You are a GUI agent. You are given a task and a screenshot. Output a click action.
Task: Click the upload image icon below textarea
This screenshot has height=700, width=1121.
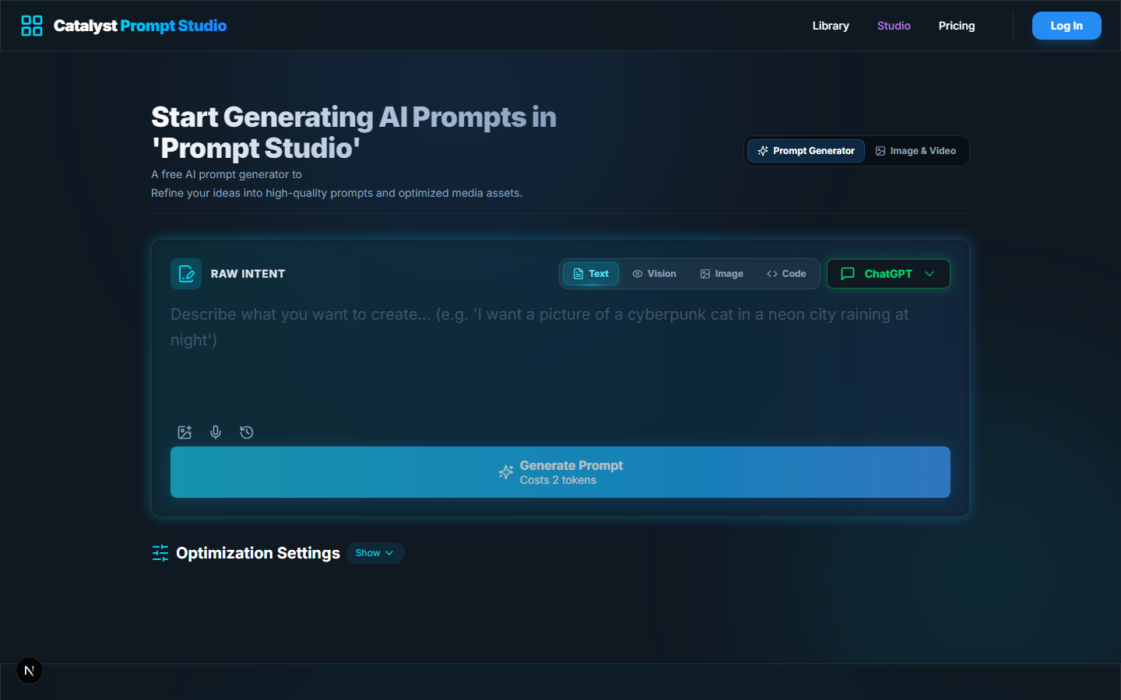184,432
